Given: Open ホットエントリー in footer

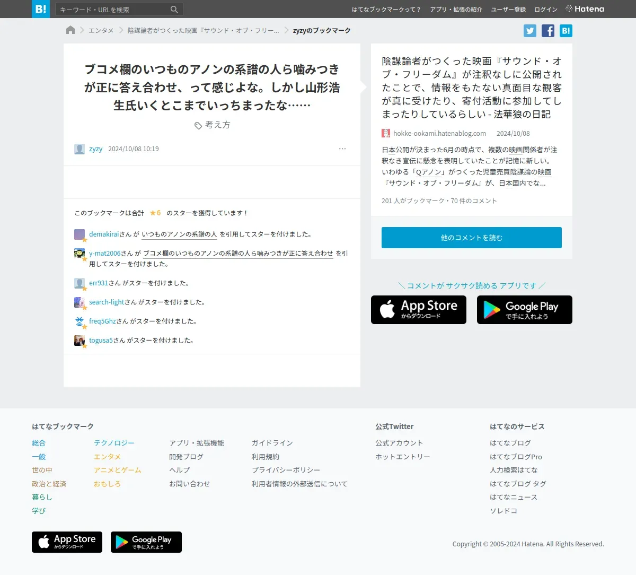Looking at the screenshot, I should click(x=403, y=457).
